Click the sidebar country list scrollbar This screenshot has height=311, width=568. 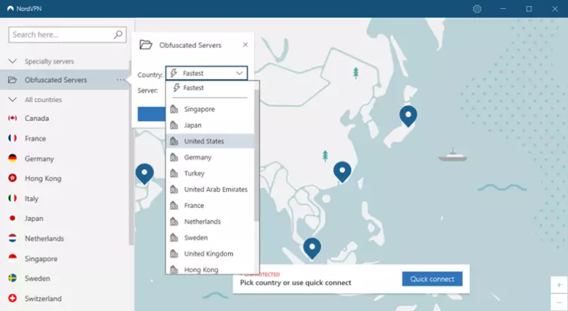(131, 152)
